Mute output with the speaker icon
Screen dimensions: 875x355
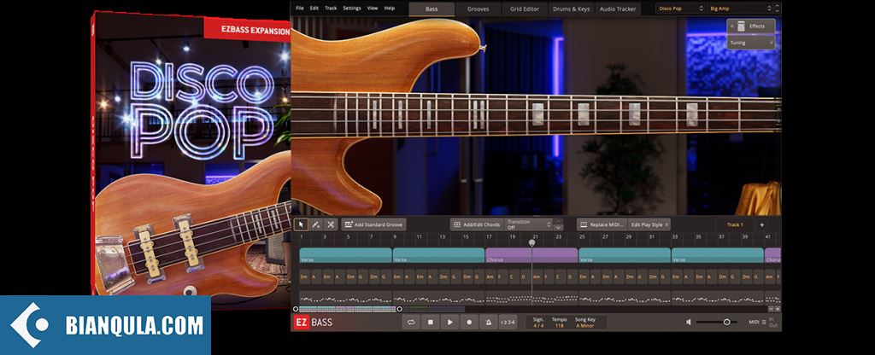coord(689,322)
